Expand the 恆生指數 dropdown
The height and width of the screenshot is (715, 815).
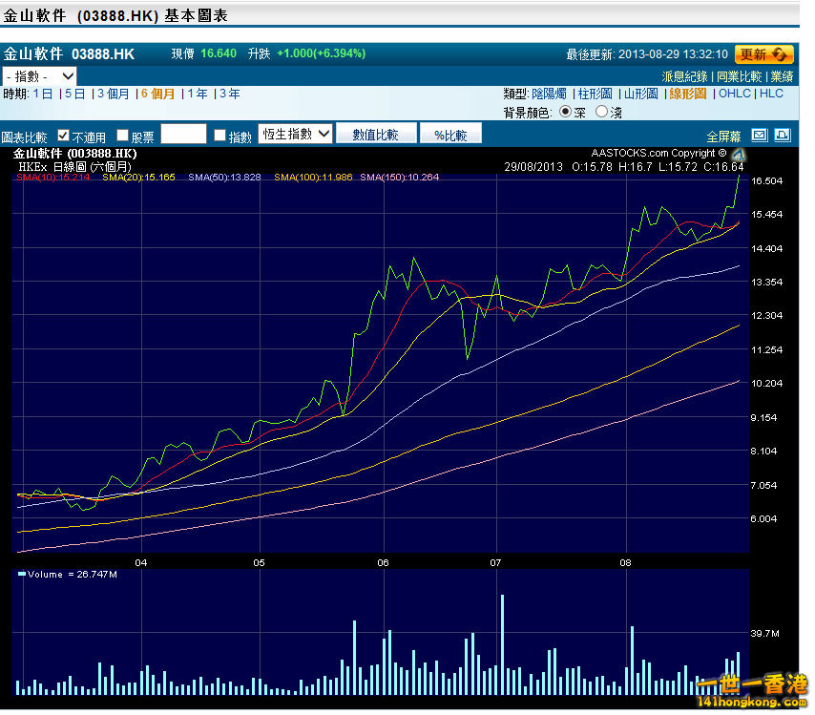coord(295,134)
